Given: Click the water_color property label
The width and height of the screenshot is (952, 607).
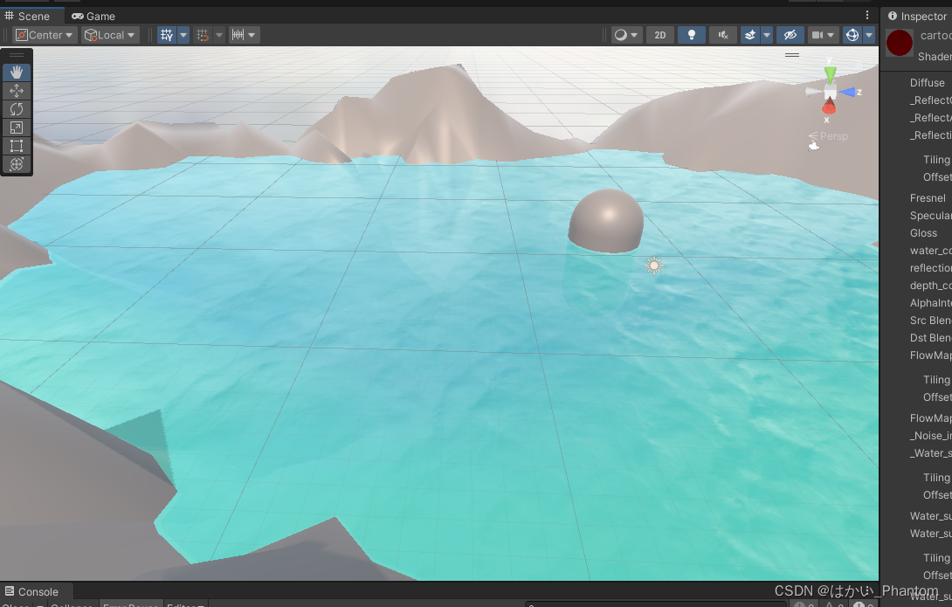Looking at the screenshot, I should pos(930,251).
